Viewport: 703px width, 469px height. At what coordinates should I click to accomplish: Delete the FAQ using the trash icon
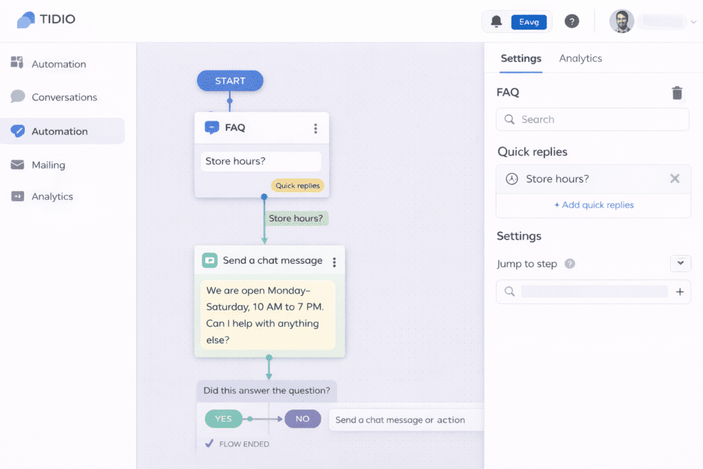click(677, 93)
